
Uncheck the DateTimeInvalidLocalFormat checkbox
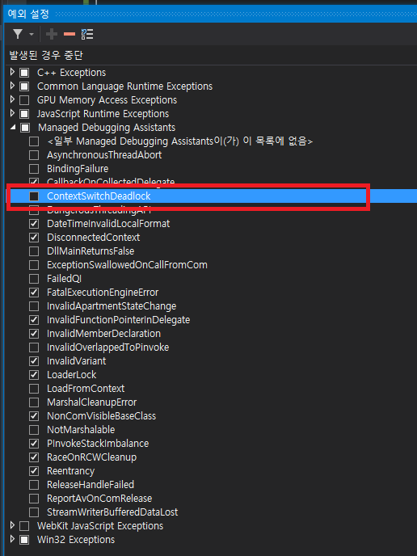tap(34, 224)
